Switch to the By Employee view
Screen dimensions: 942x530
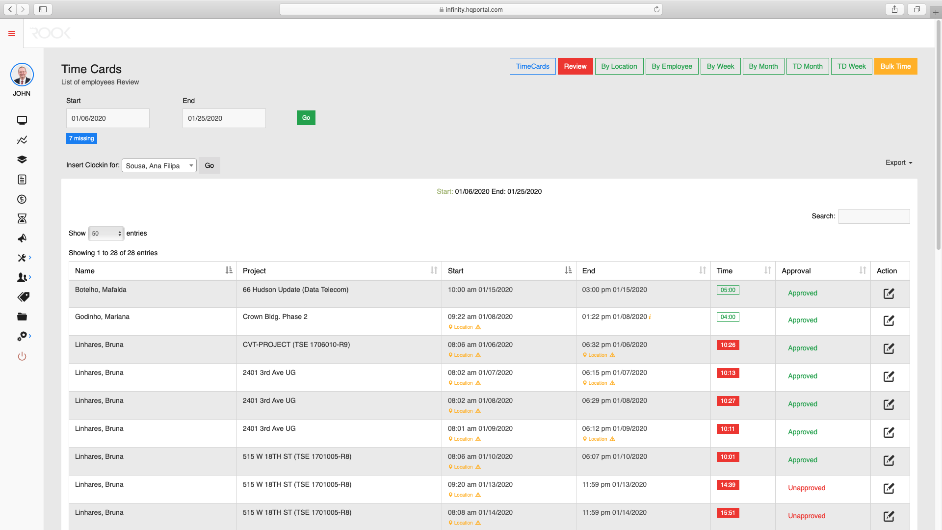point(672,66)
